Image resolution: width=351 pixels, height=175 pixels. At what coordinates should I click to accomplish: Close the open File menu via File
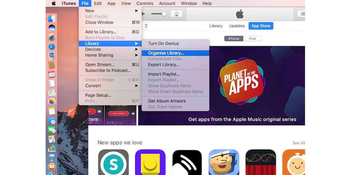(85, 3)
